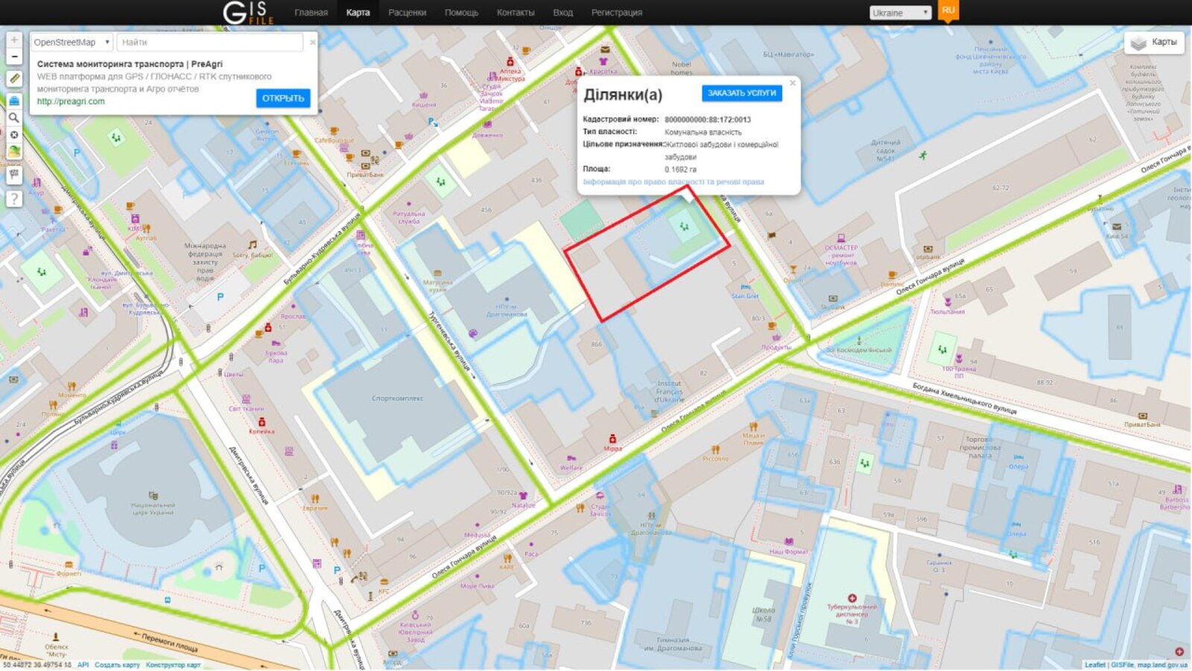Click the magnifying glass search icon
Screen dimensions: 1192x671
[14, 118]
